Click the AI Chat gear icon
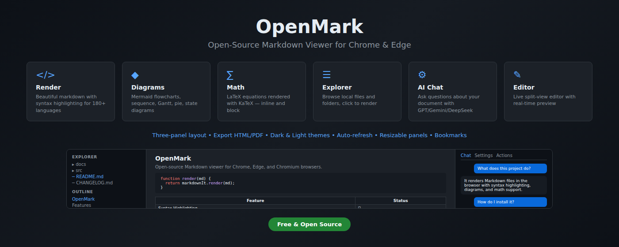This screenshot has height=247, width=619. click(x=422, y=75)
